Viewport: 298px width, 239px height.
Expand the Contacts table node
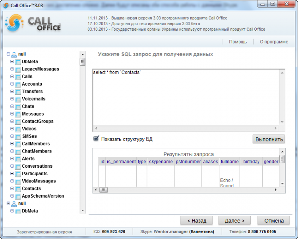[x=12, y=188]
